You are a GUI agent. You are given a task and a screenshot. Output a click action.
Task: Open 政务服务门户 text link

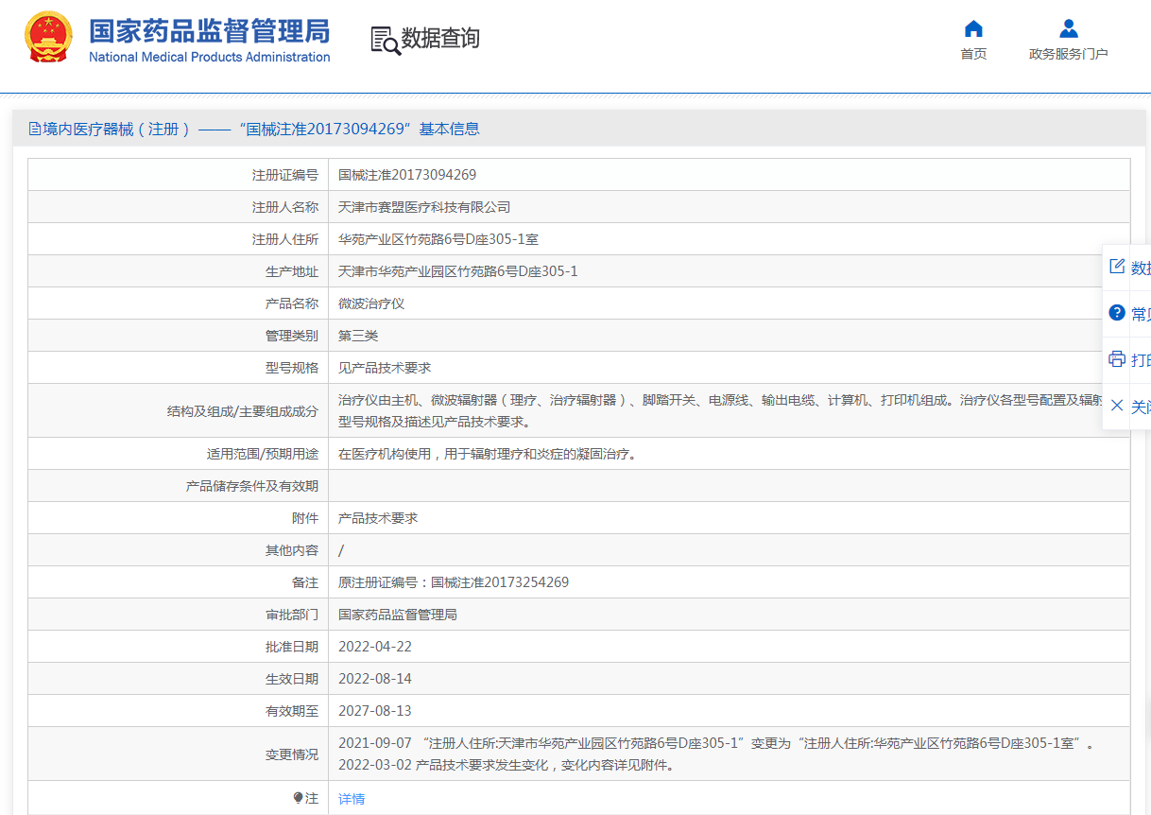click(1069, 54)
